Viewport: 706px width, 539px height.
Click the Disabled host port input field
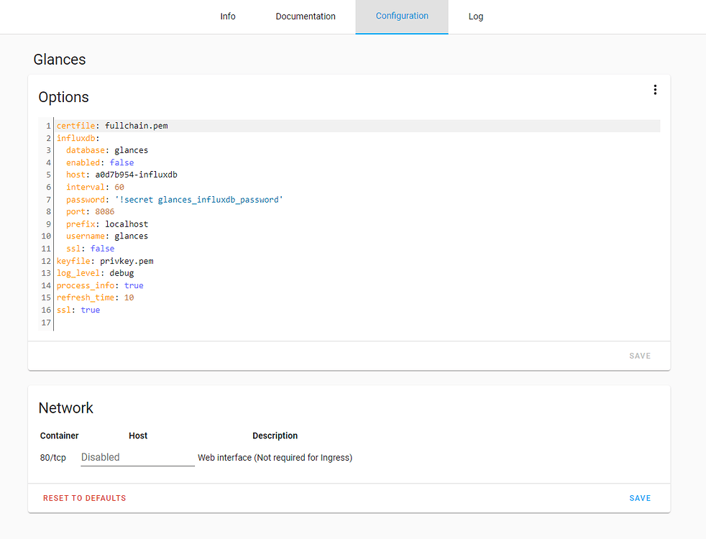pos(137,457)
